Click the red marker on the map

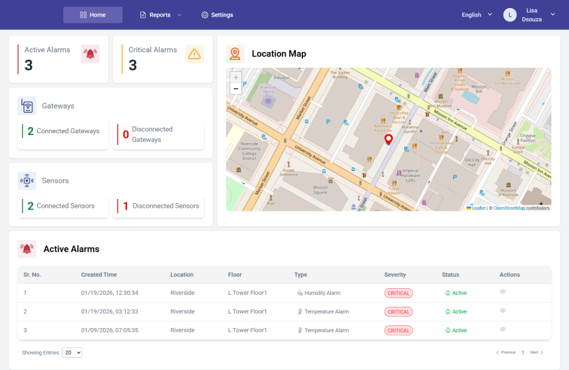390,140
